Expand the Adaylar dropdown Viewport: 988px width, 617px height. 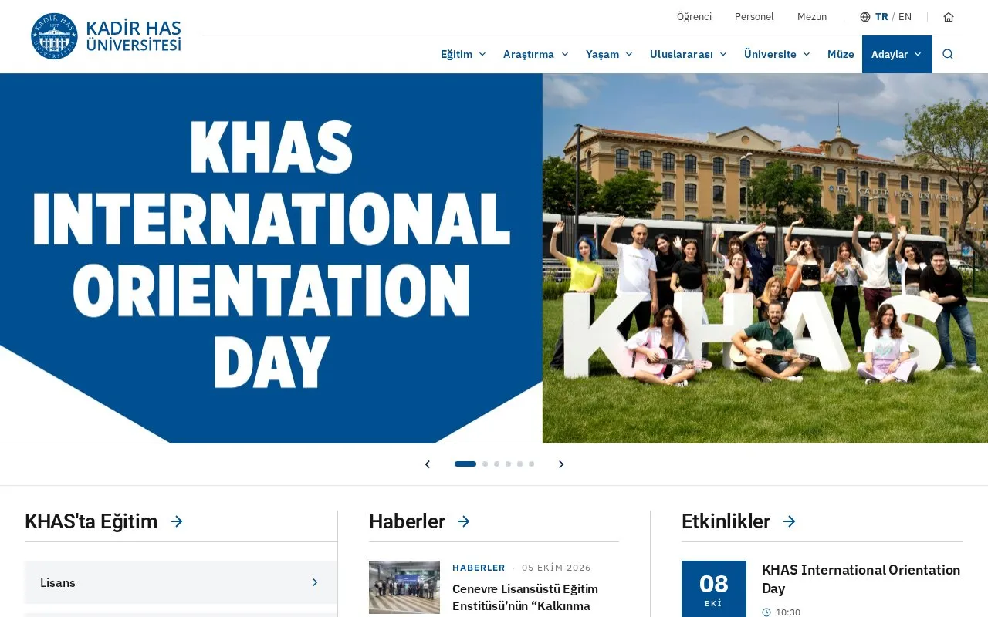897,54
